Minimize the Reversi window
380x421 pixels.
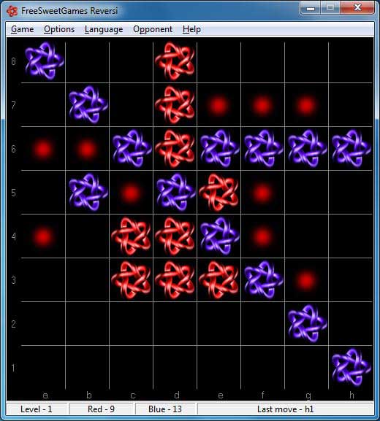(311, 8)
